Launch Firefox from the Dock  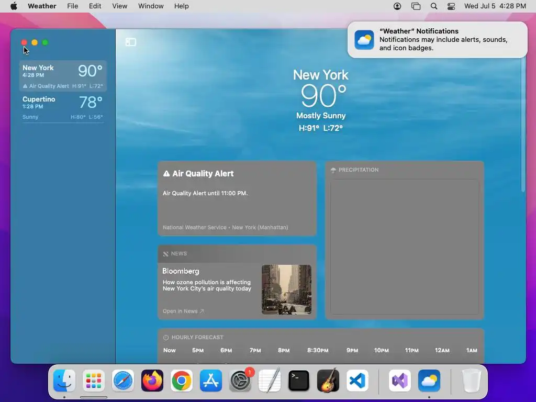152,381
